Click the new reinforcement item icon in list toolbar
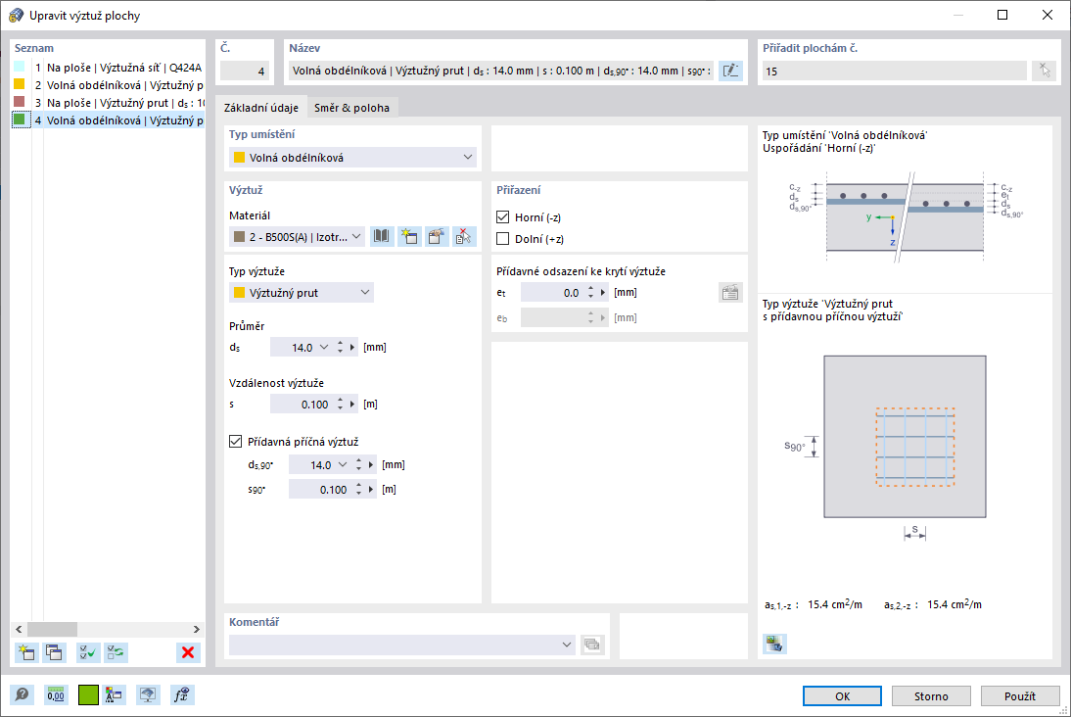Viewport: 1071px width, 717px height. point(26,652)
